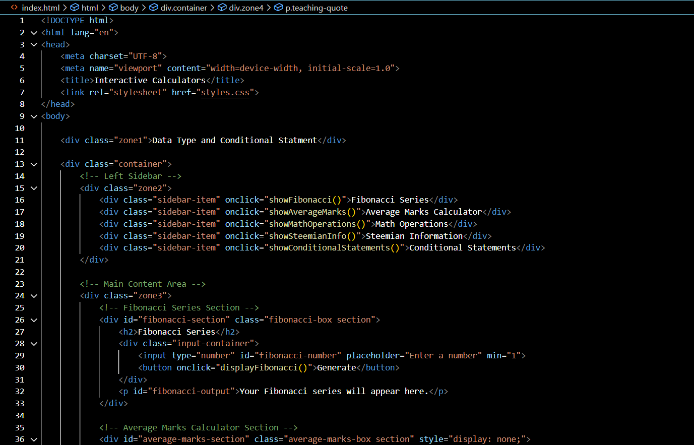Select the html breadcrumb segment
Screen dimensions: 694x445
84,8
